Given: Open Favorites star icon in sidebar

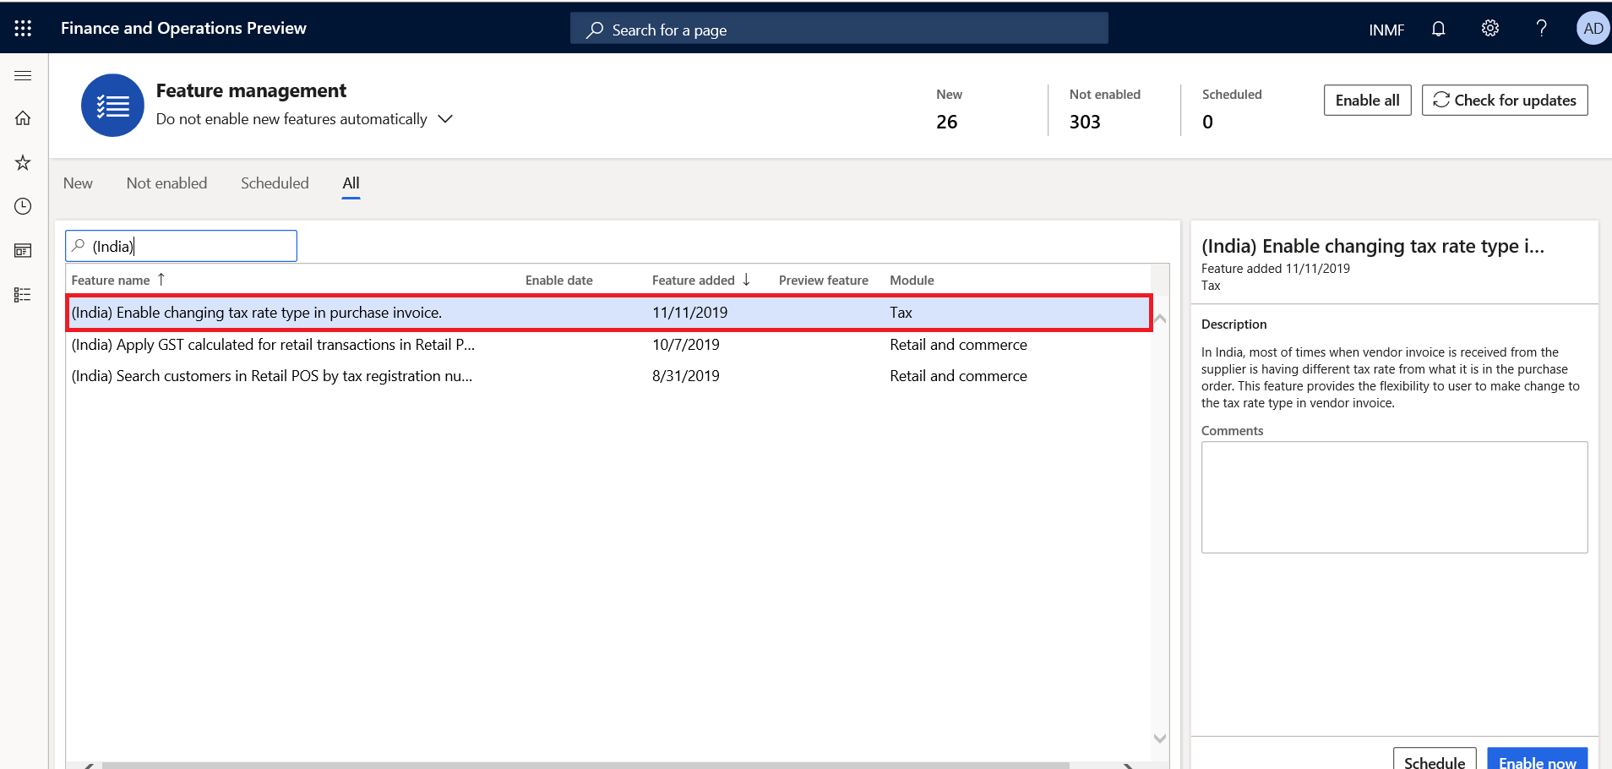Looking at the screenshot, I should click(23, 162).
